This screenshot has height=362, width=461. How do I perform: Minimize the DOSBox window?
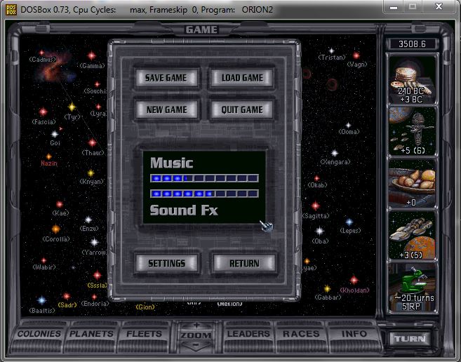(394, 7)
